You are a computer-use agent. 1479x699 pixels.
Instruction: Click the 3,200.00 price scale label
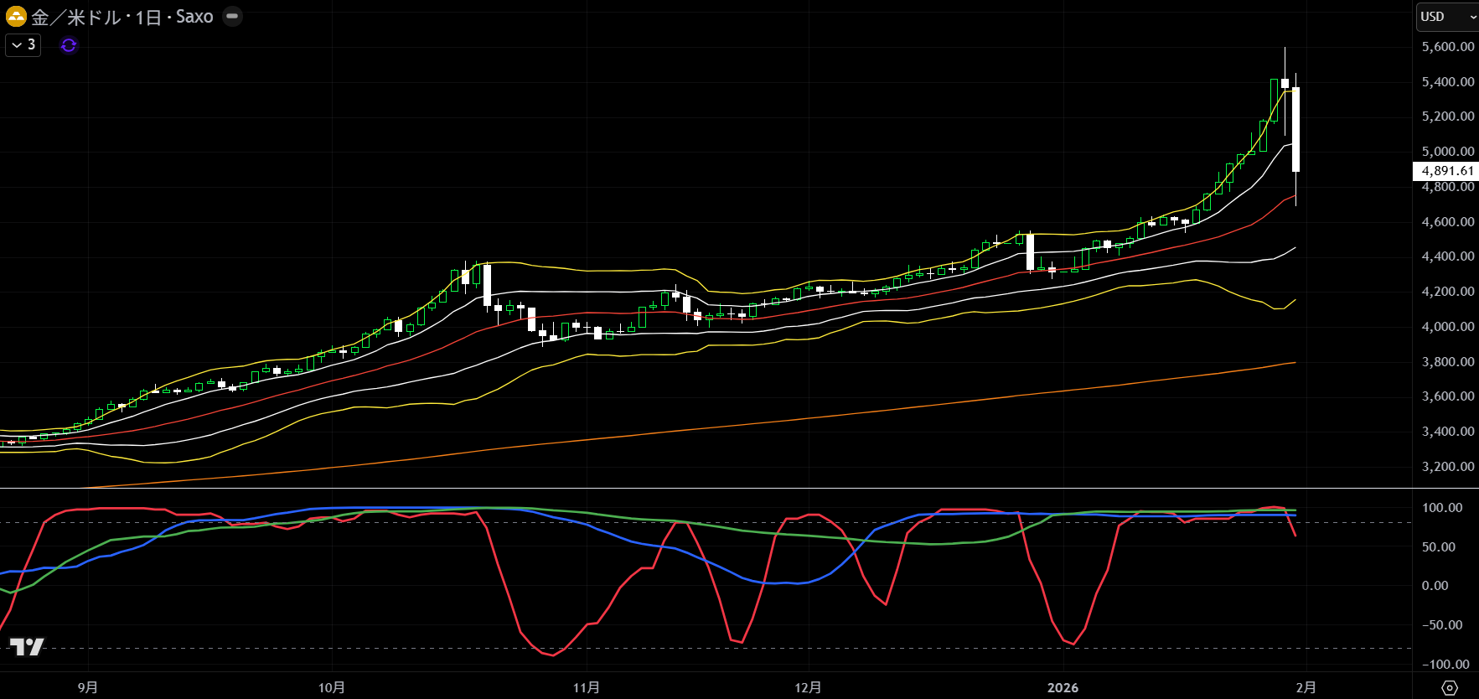[x=1447, y=467]
